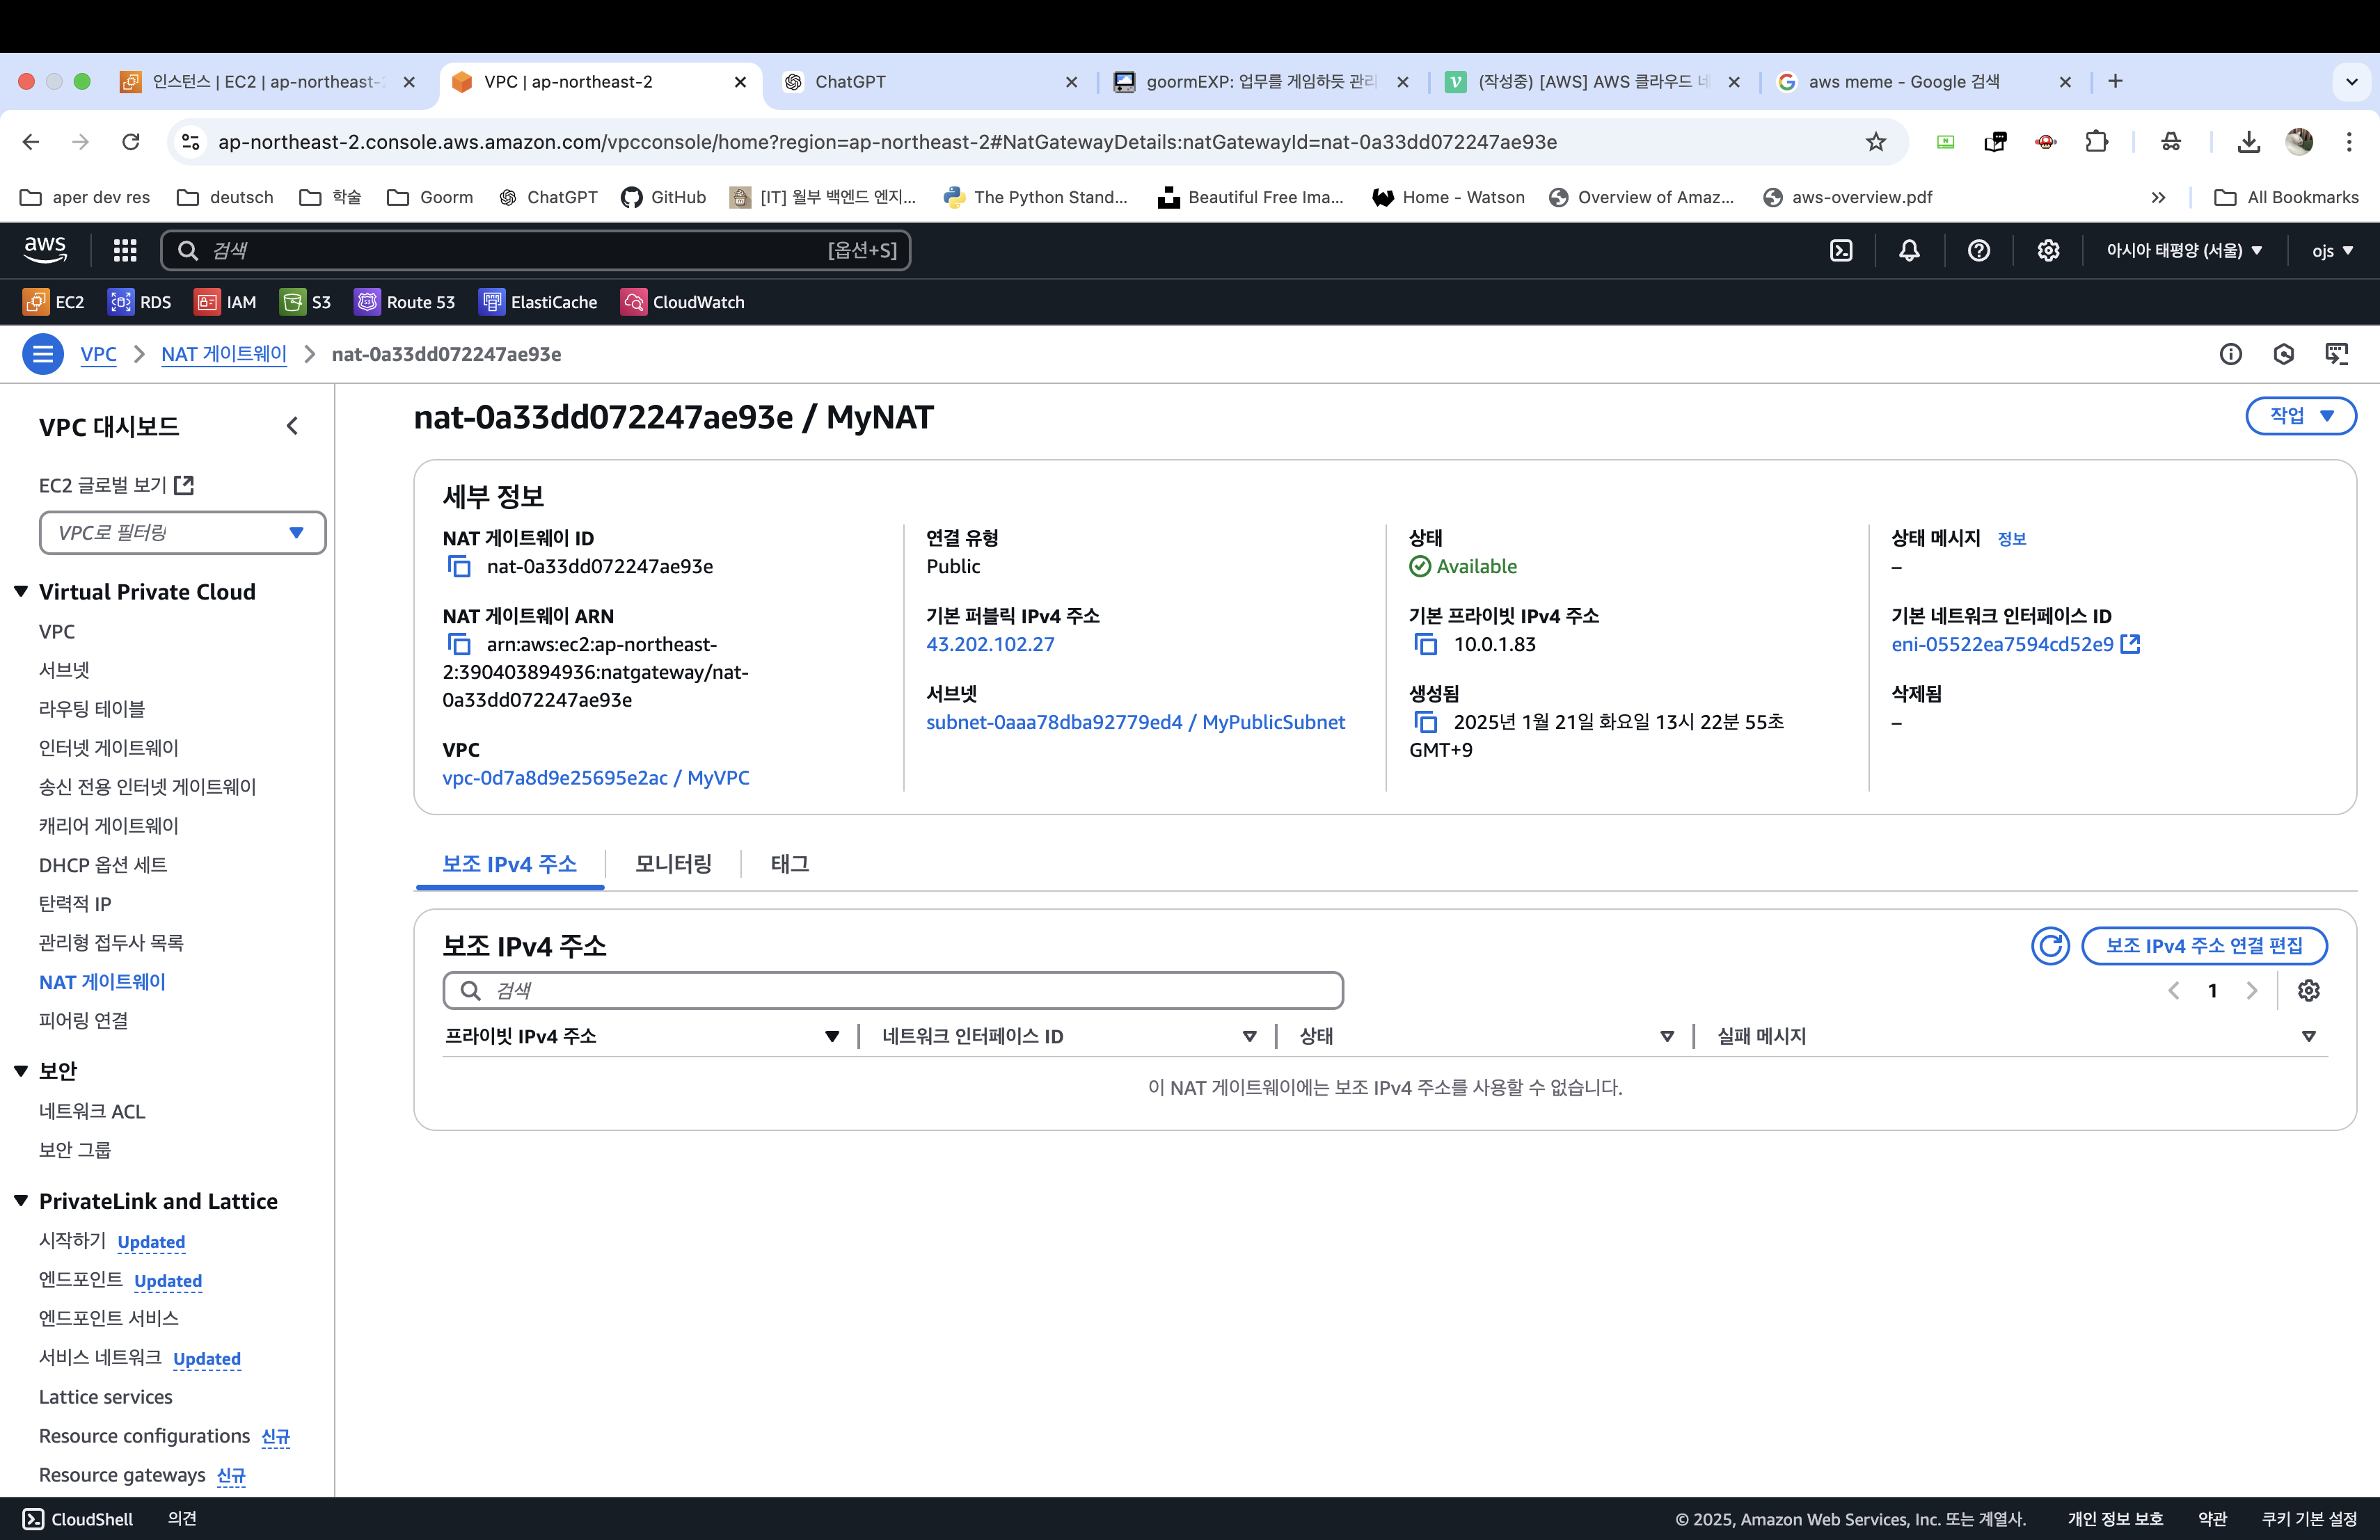Open CloudShell in the footer
Image resolution: width=2380 pixels, height=1540 pixels.
coord(78,1519)
